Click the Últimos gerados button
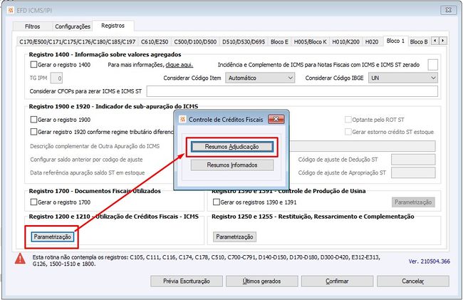Viewport: 463px width, 300px height. click(261, 281)
